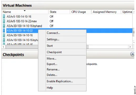Select the ASAv30-100-14-10-16-byhand virtual machine
Viewport: 136px width, 95px height.
pyautogui.click(x=24, y=26)
